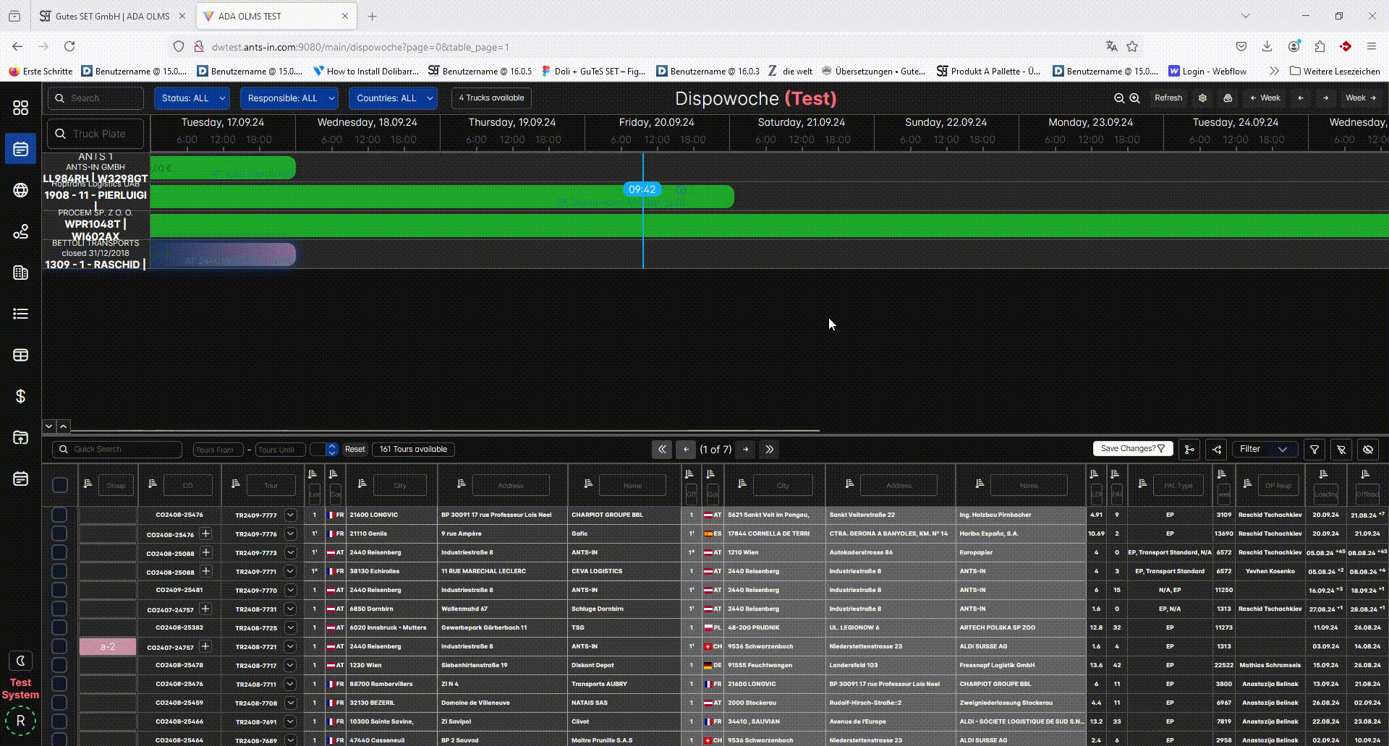The image size is (1389, 746).
Task: Open the Erste Schritte bookmark
Action: point(41,71)
